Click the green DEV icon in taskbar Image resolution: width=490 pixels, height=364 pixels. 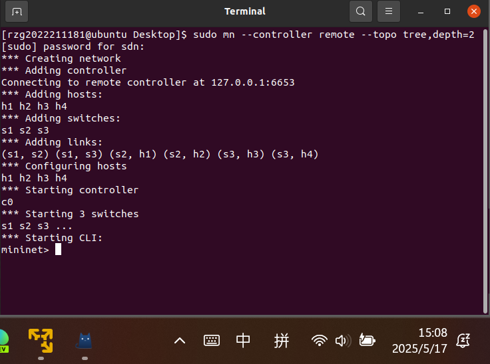3,340
